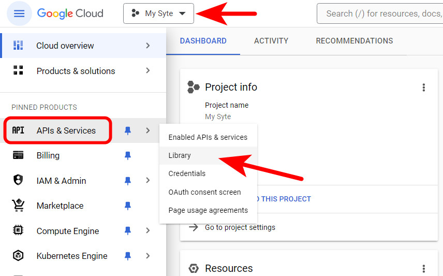Toggle the pin next to Billing
The image size is (443, 276).
point(128,155)
